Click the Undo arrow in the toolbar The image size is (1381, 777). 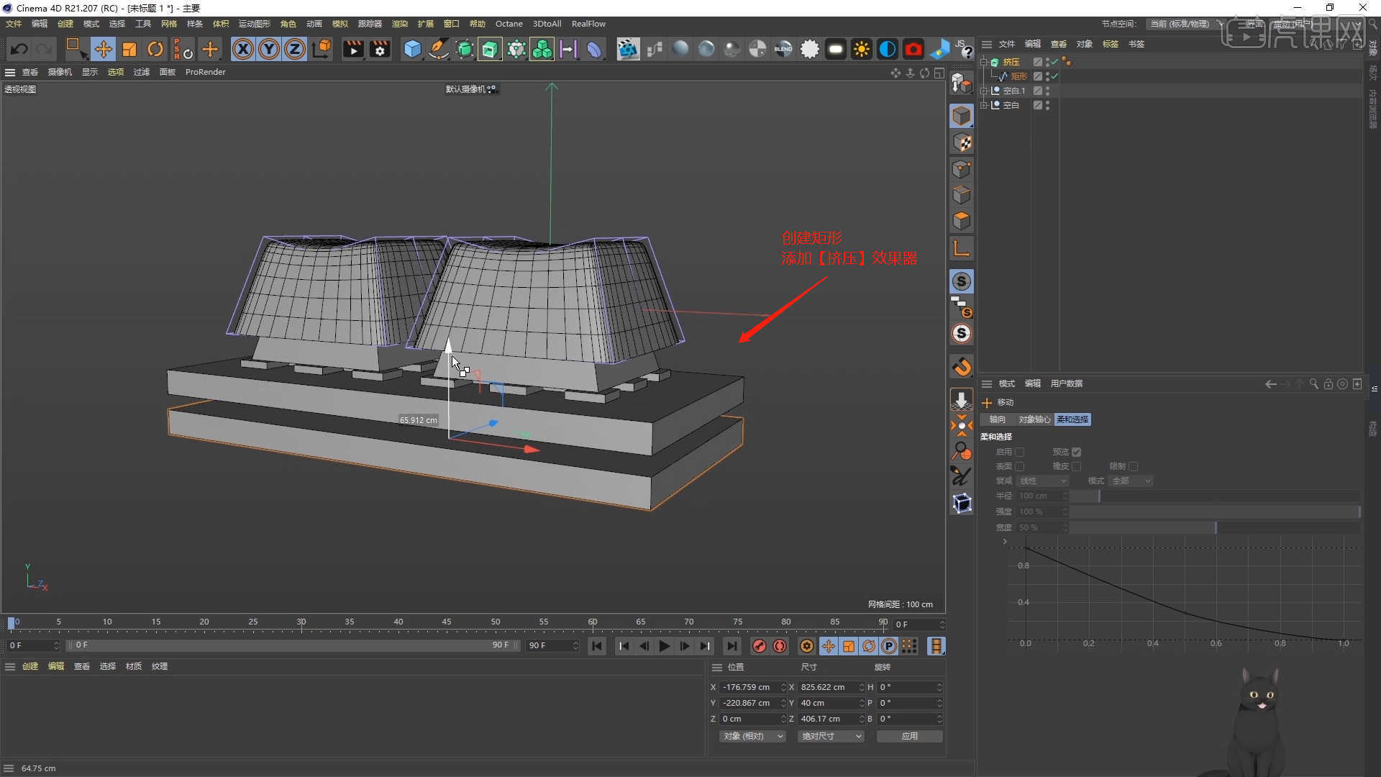[19, 49]
